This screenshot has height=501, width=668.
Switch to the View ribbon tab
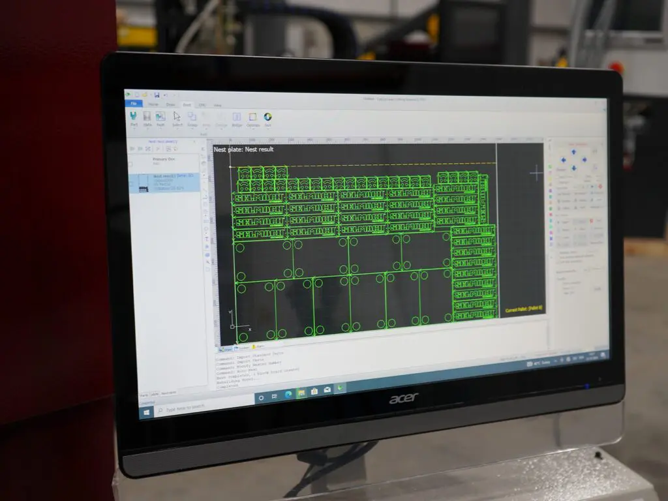tap(217, 105)
